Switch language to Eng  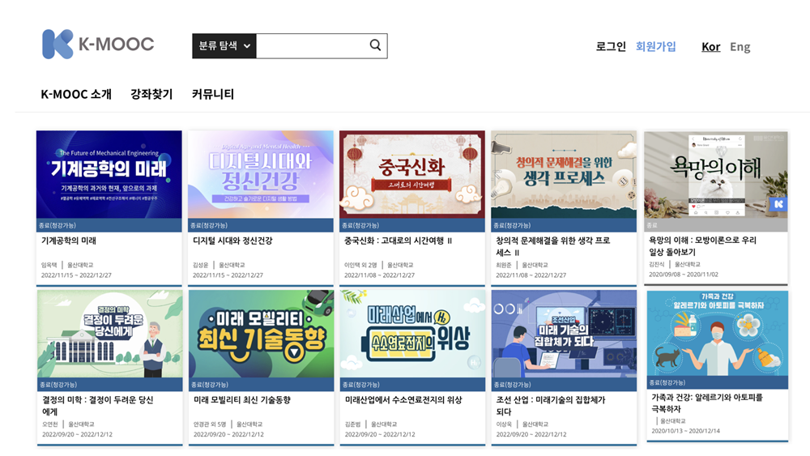[740, 47]
